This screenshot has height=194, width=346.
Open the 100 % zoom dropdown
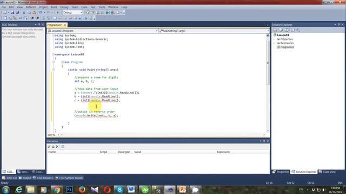pos(58,135)
